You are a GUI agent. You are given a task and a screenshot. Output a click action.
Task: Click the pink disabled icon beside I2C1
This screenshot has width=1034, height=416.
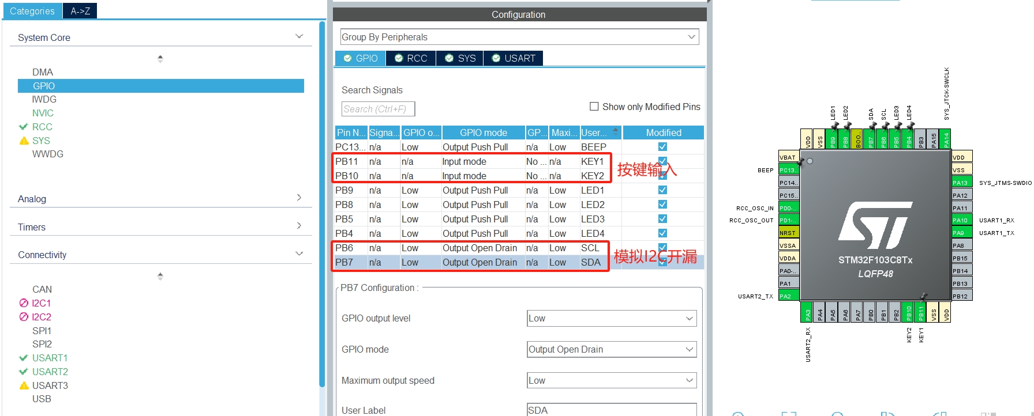(24, 303)
